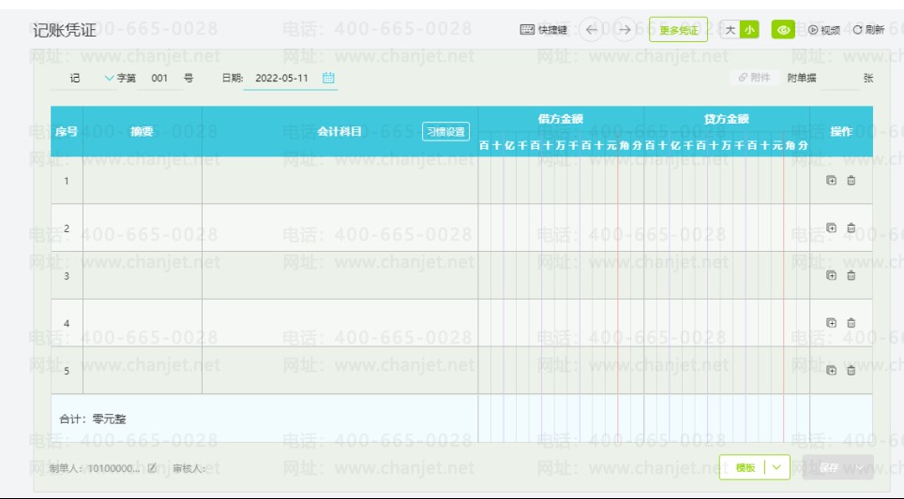Delete row 5 with its trash icon
Viewport: 904px width, 499px height.
click(x=851, y=370)
